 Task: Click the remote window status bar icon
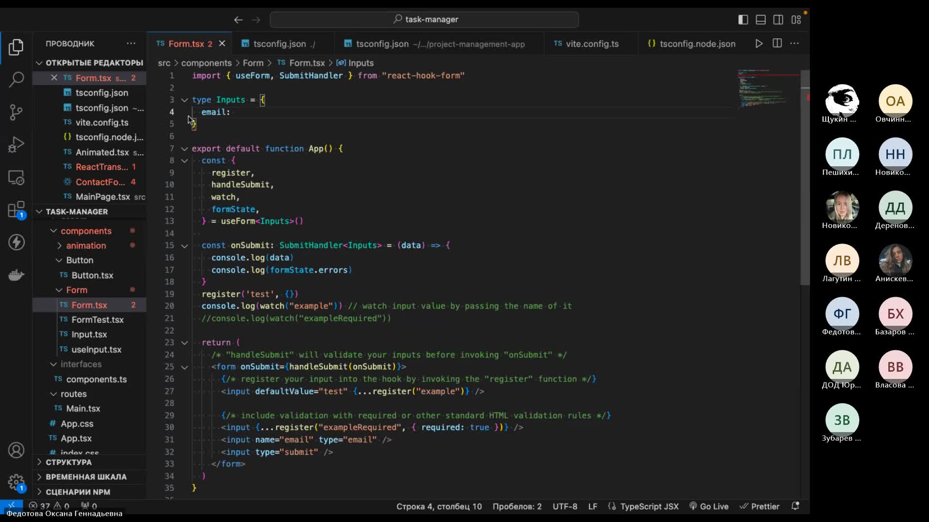(x=11, y=505)
